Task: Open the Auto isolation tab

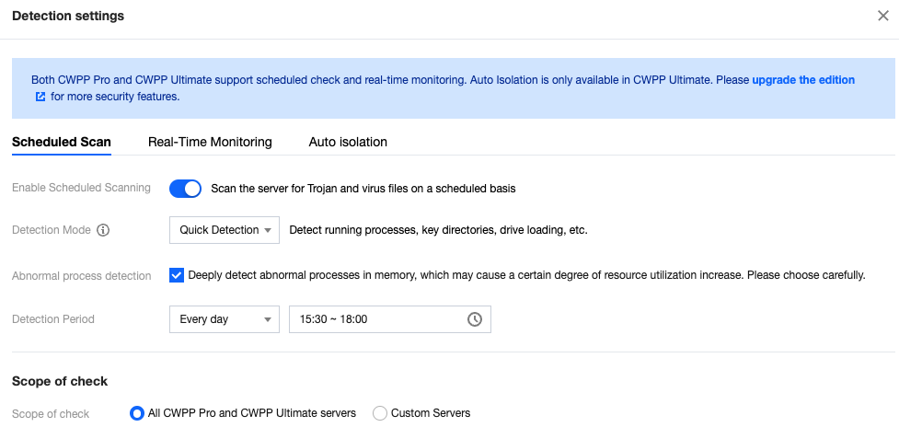Action: click(x=348, y=142)
